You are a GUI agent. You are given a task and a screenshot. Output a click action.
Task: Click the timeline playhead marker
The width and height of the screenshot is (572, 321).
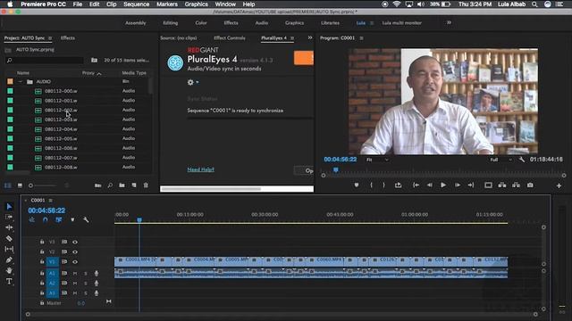(139, 220)
